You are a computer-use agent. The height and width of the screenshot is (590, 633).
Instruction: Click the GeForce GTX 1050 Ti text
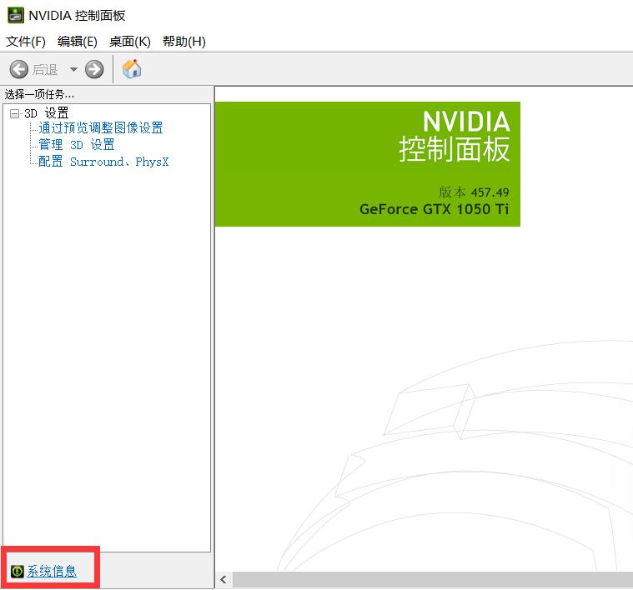point(434,209)
